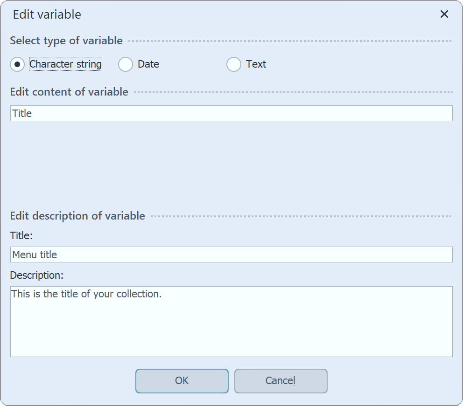Click the Text radio button circle

[x=233, y=64]
